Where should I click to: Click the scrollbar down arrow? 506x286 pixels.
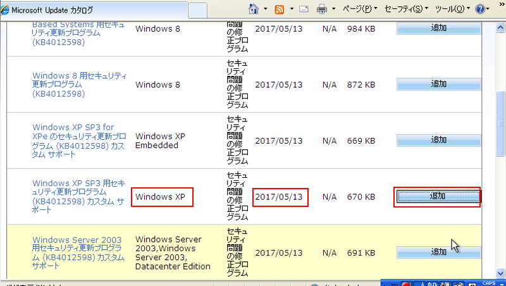[x=500, y=273]
